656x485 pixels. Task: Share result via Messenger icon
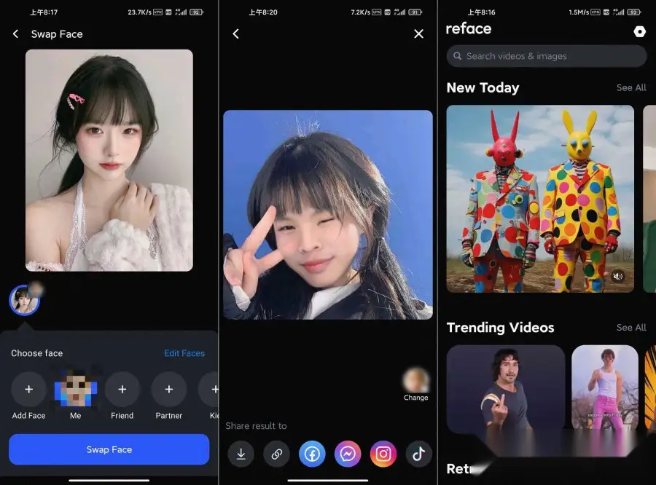coord(348,454)
